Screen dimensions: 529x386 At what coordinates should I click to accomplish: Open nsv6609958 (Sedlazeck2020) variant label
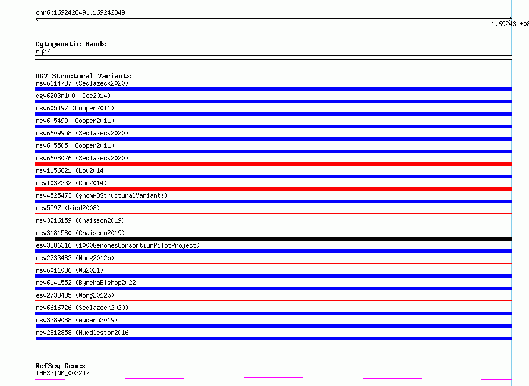coord(82,133)
